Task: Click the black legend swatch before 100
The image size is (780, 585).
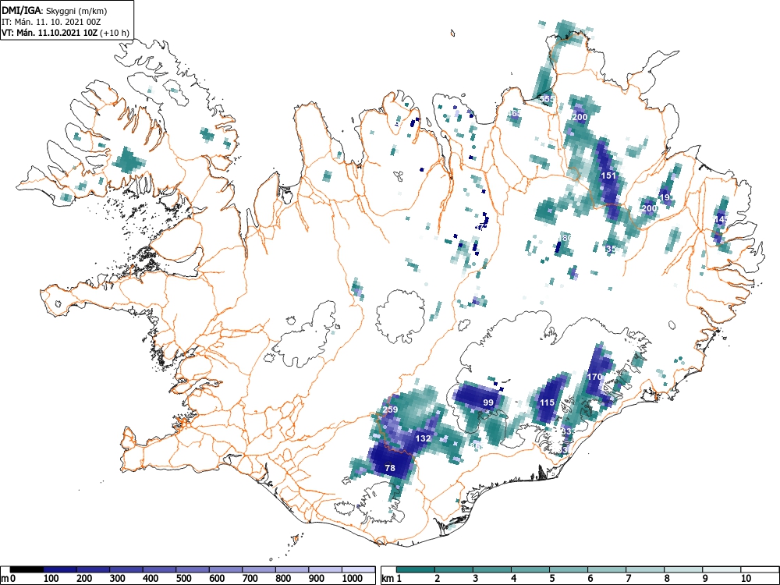Action: [x=27, y=569]
